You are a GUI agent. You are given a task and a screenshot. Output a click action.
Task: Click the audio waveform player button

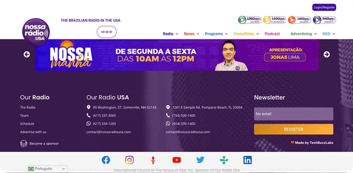tap(107, 32)
